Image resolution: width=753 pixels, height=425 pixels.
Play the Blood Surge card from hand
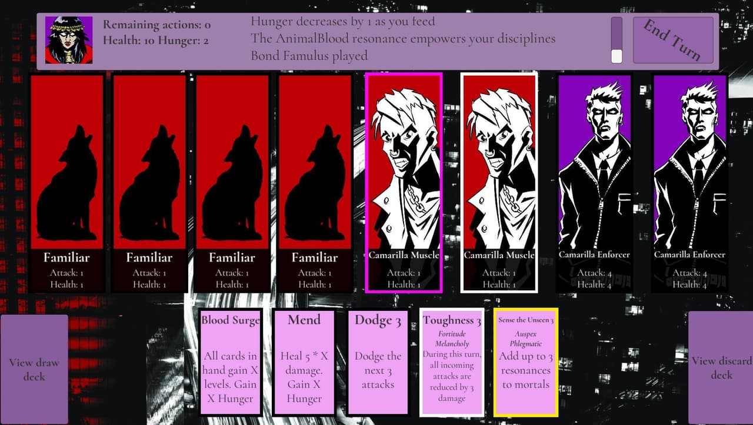tap(229, 362)
